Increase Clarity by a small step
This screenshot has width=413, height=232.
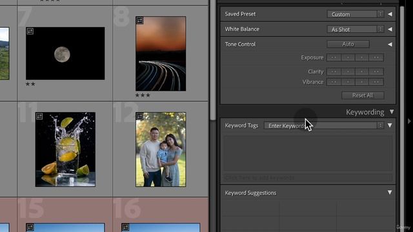tap(362, 72)
